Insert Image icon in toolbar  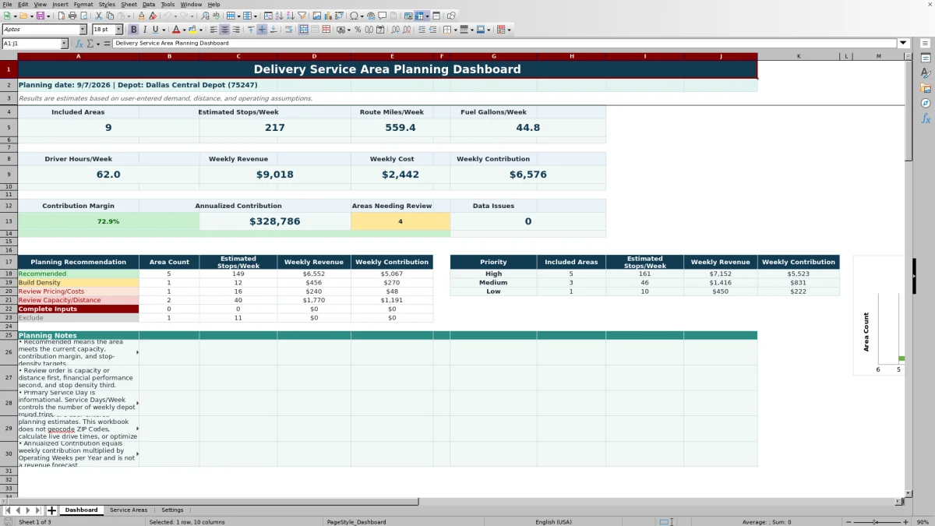(x=316, y=16)
